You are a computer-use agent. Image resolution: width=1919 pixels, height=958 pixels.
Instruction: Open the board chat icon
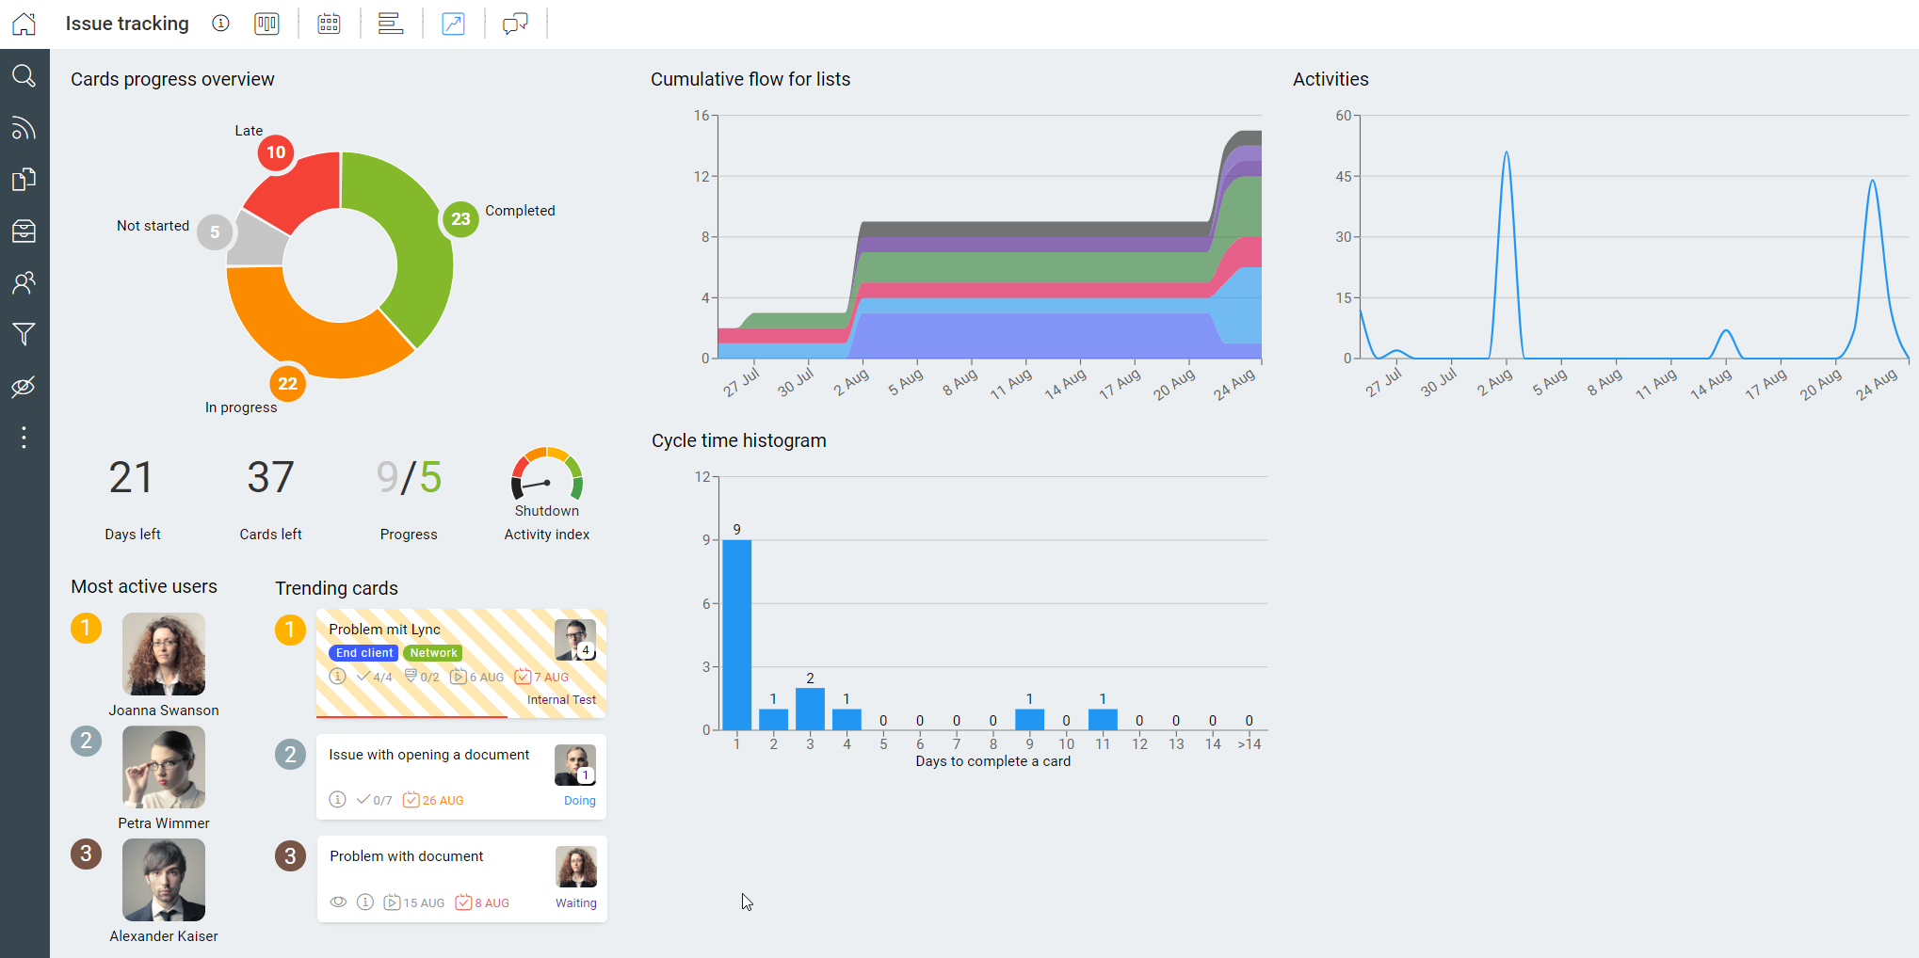click(515, 24)
